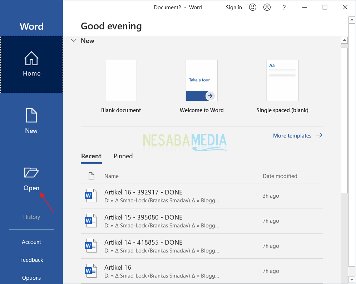Send a smile feedback face icon

coord(252,7)
